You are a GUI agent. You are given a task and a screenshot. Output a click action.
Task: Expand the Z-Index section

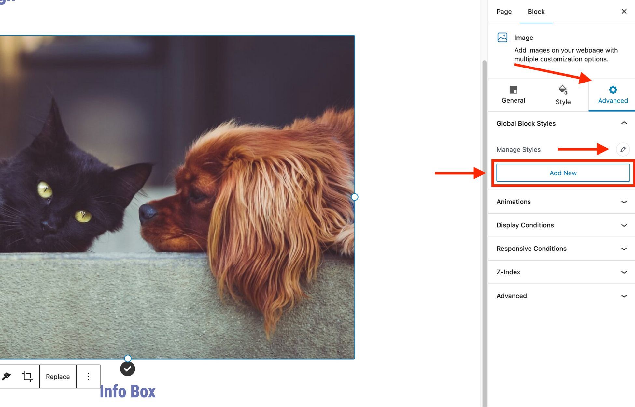click(624, 272)
